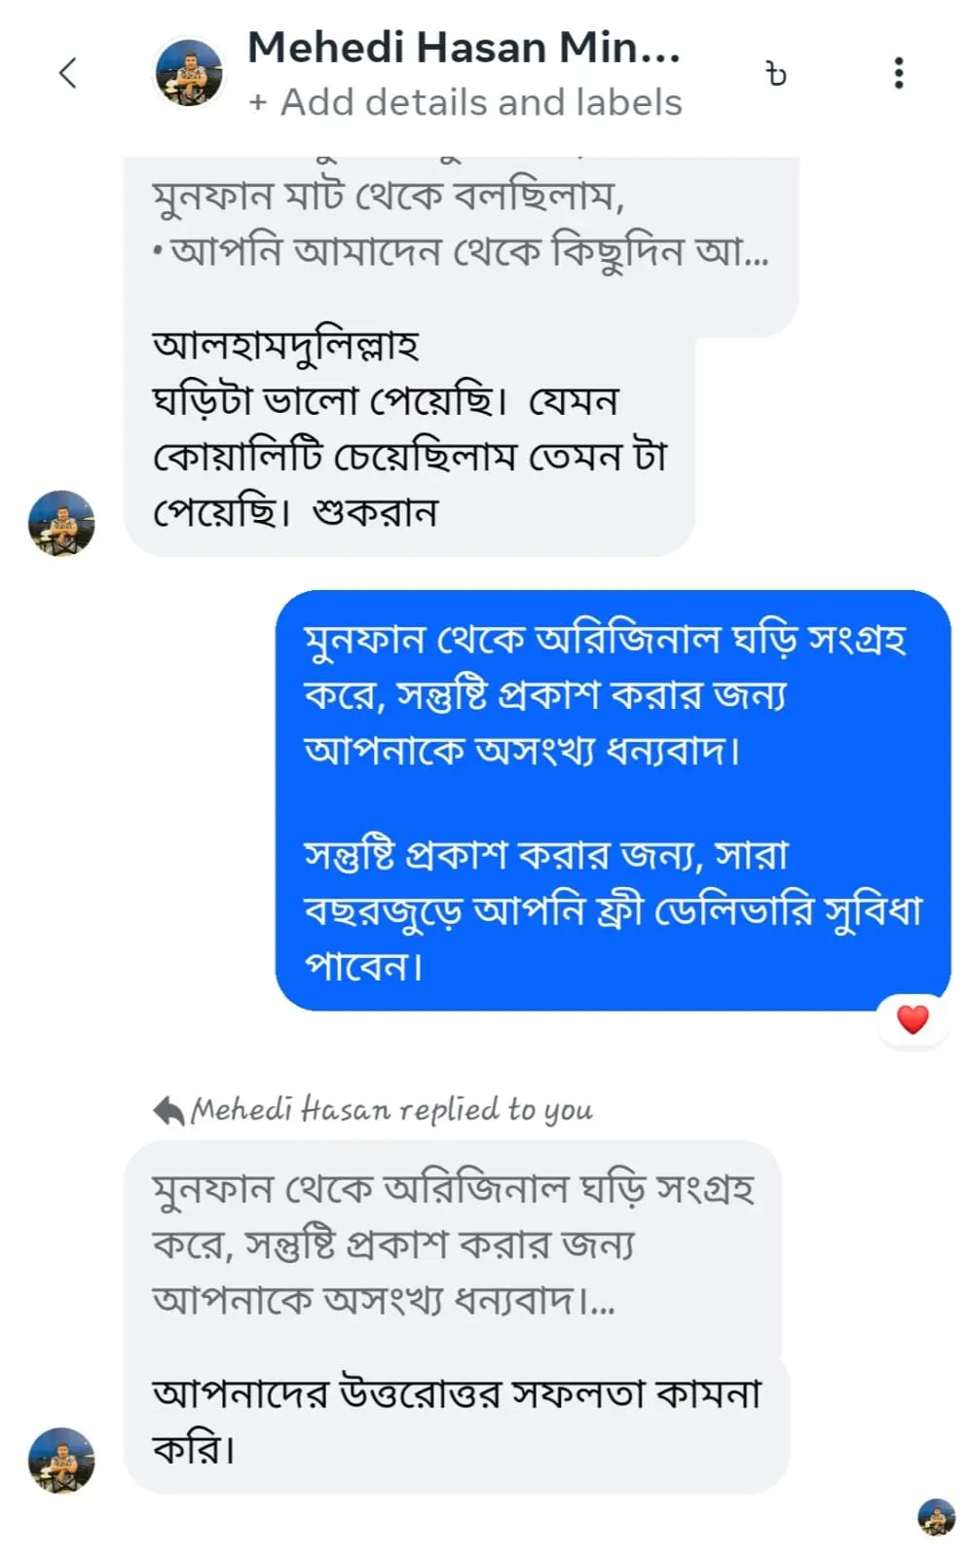Open Mehedi Hasan's header profile picture
Viewport: 968px width, 1558px height.
(189, 73)
